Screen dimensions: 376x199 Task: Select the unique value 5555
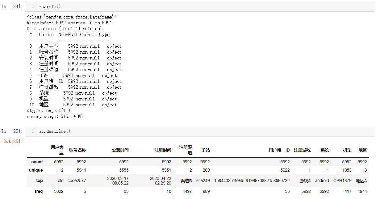(124, 170)
